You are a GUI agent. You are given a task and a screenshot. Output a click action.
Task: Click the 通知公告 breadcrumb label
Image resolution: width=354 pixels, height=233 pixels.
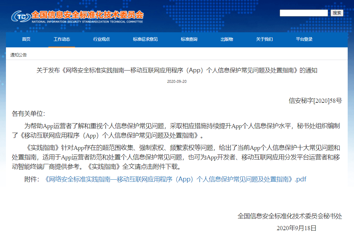[x=19, y=55]
